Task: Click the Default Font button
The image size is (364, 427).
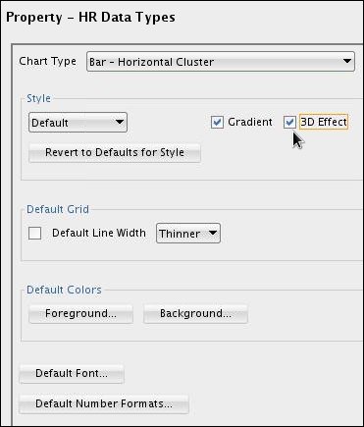Action: [x=72, y=373]
